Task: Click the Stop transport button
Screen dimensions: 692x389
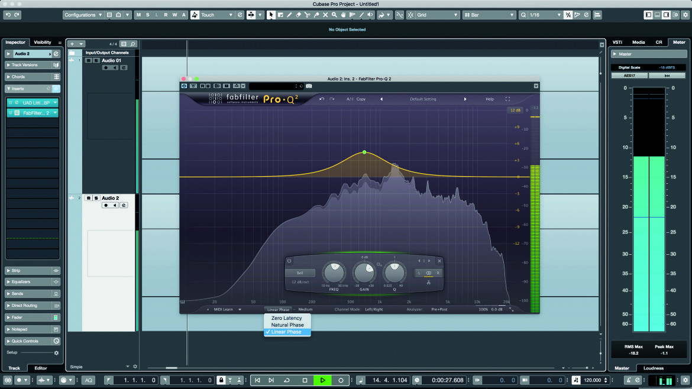Action: coord(305,380)
